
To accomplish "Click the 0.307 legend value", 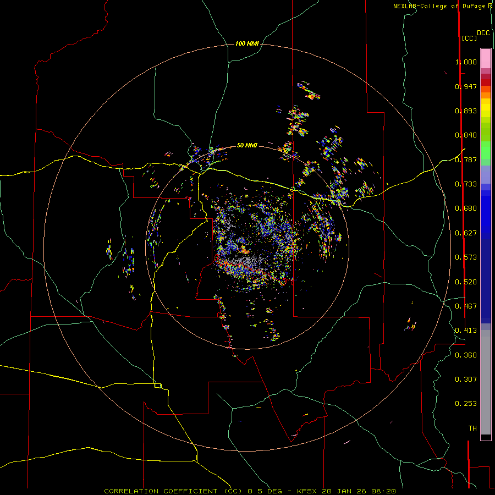I will [466, 380].
